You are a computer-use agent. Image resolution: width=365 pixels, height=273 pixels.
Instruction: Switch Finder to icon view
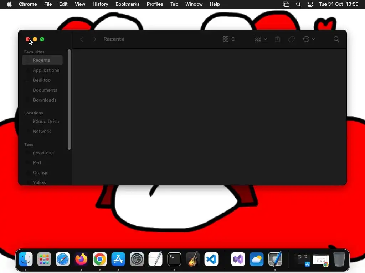click(x=226, y=39)
